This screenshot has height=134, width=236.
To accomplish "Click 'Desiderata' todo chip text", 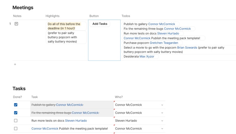I will pyautogui.click(x=131, y=56).
